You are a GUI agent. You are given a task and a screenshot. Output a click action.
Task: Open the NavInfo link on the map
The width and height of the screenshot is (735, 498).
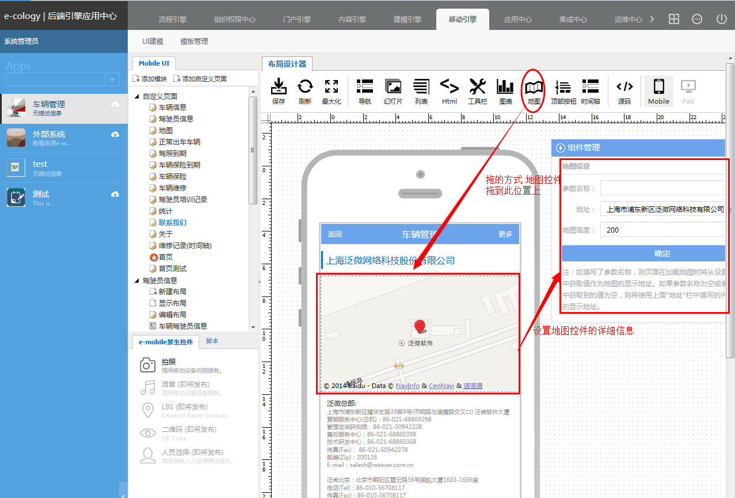[408, 386]
